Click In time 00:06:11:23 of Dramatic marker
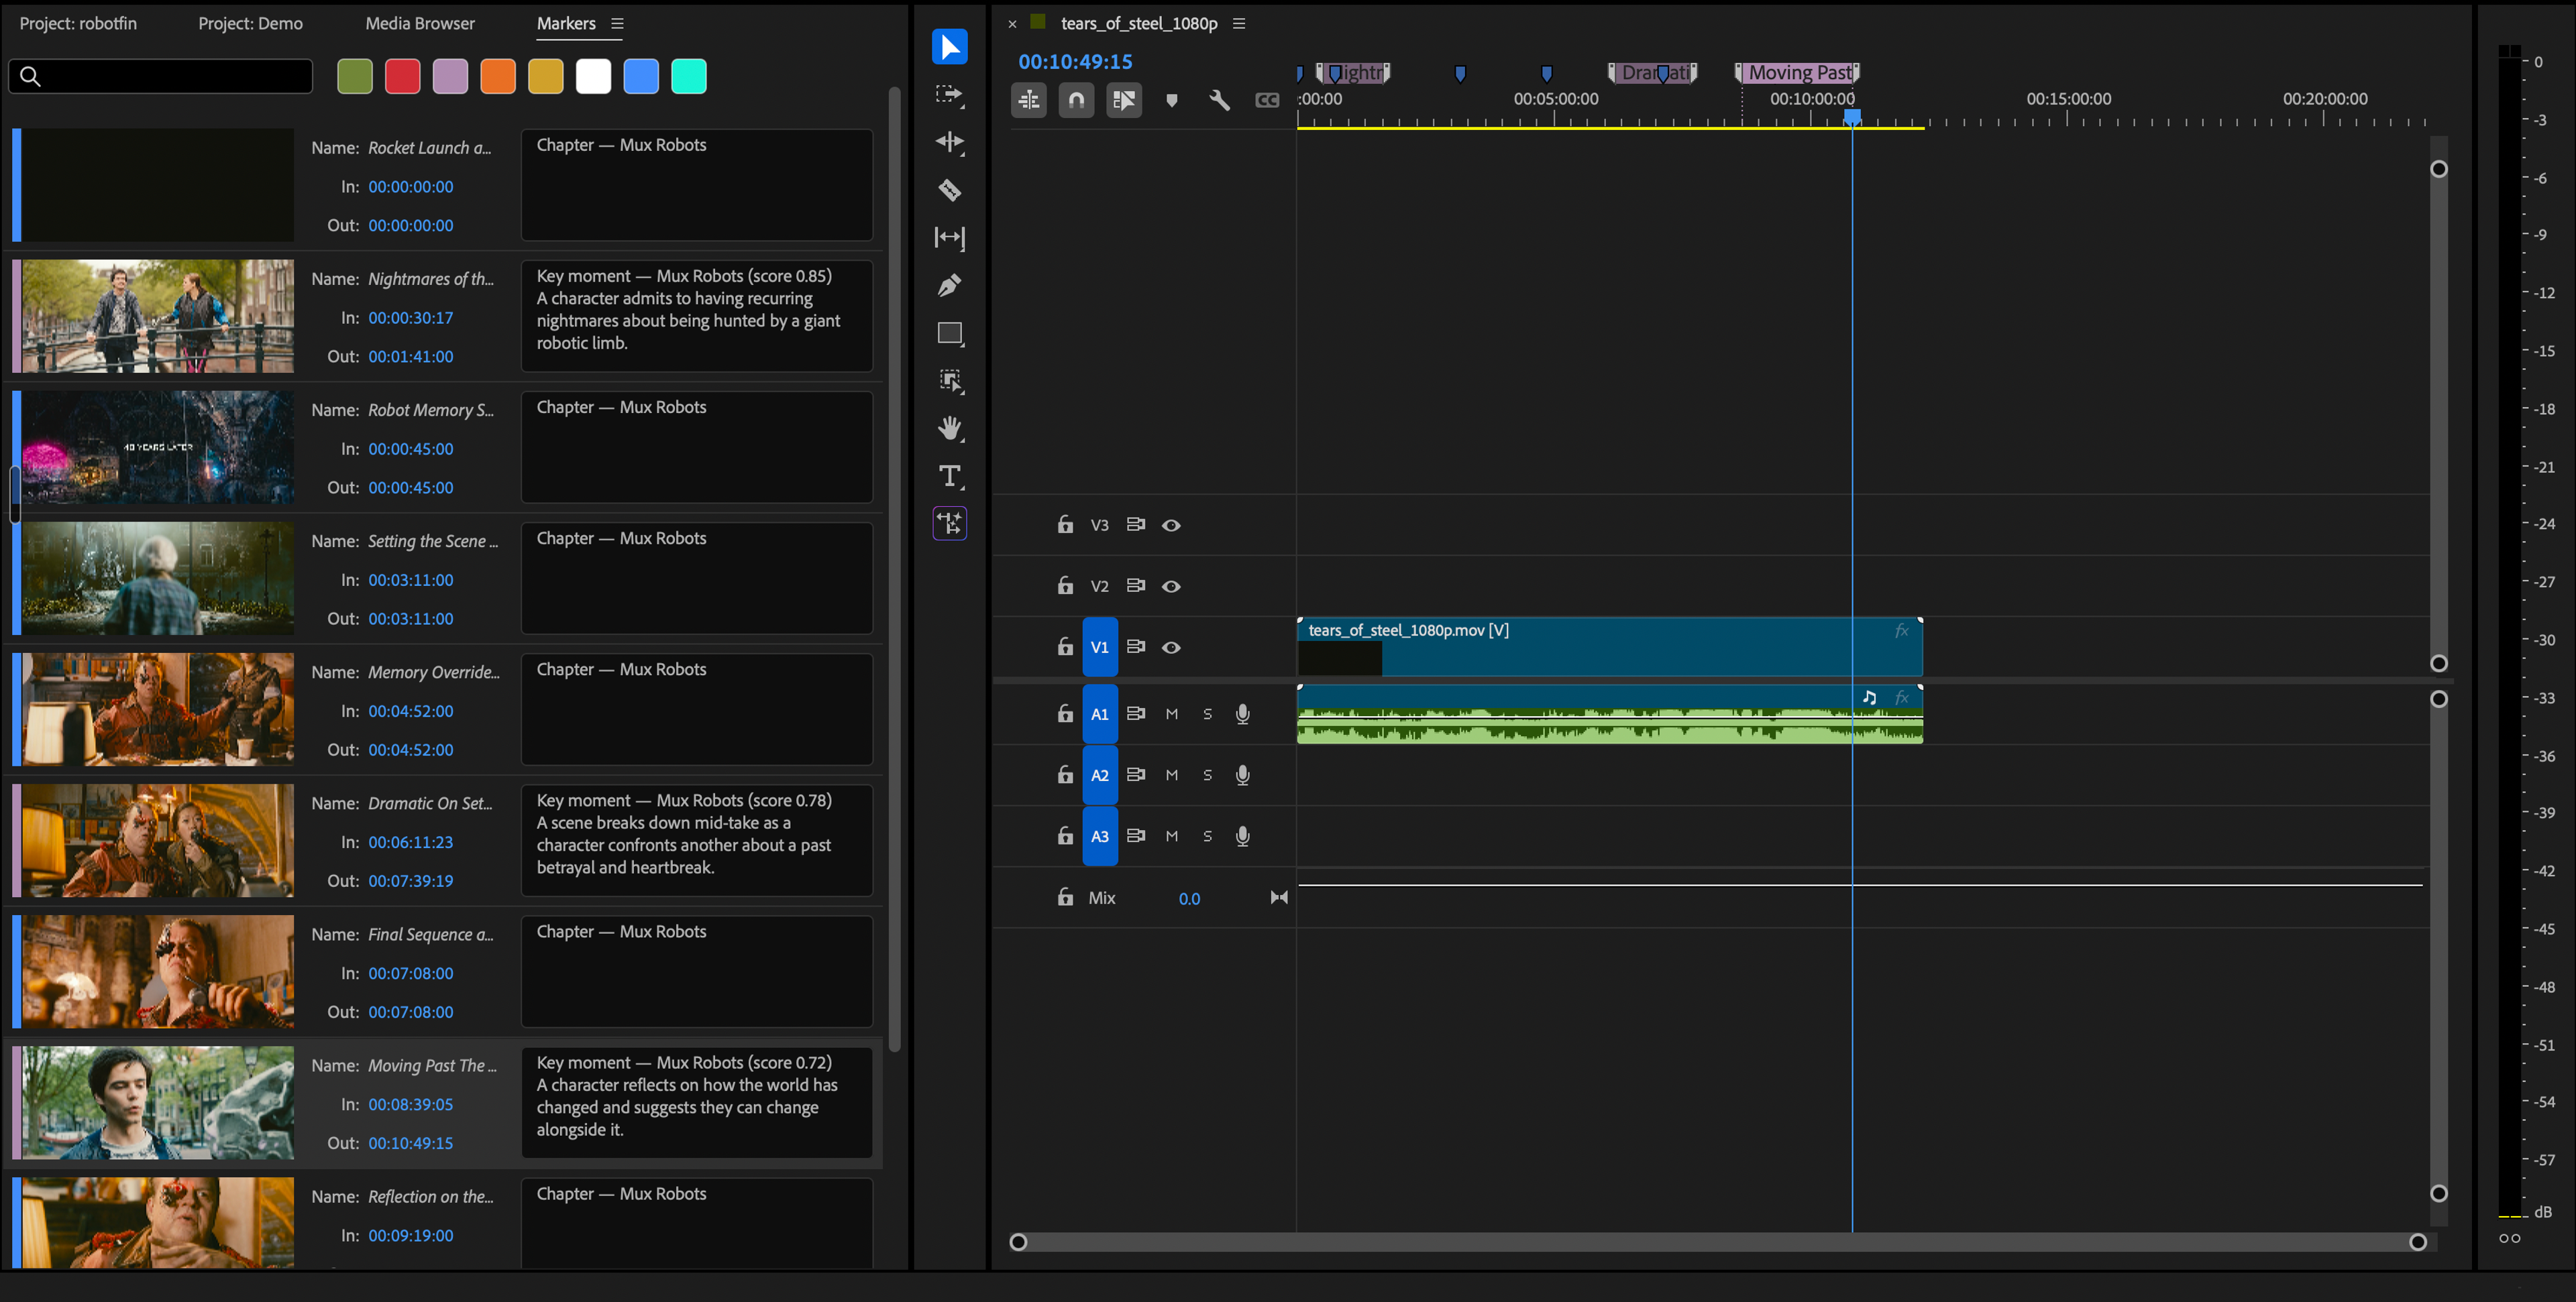2576x1302 pixels. (410, 841)
